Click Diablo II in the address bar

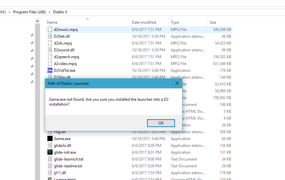60,12
